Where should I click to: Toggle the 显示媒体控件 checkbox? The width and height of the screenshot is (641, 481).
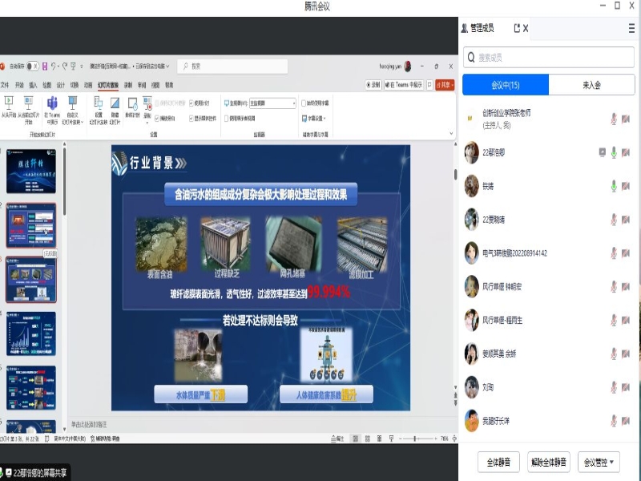coord(192,118)
